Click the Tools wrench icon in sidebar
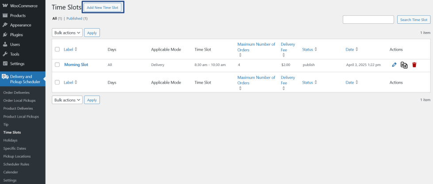Viewport: 433px width, 184px height. pyautogui.click(x=5, y=54)
